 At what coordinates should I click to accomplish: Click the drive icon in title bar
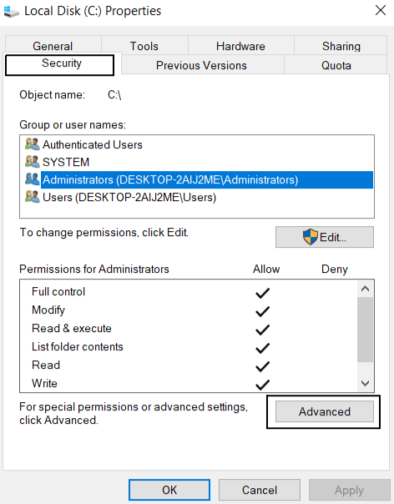click(11, 12)
